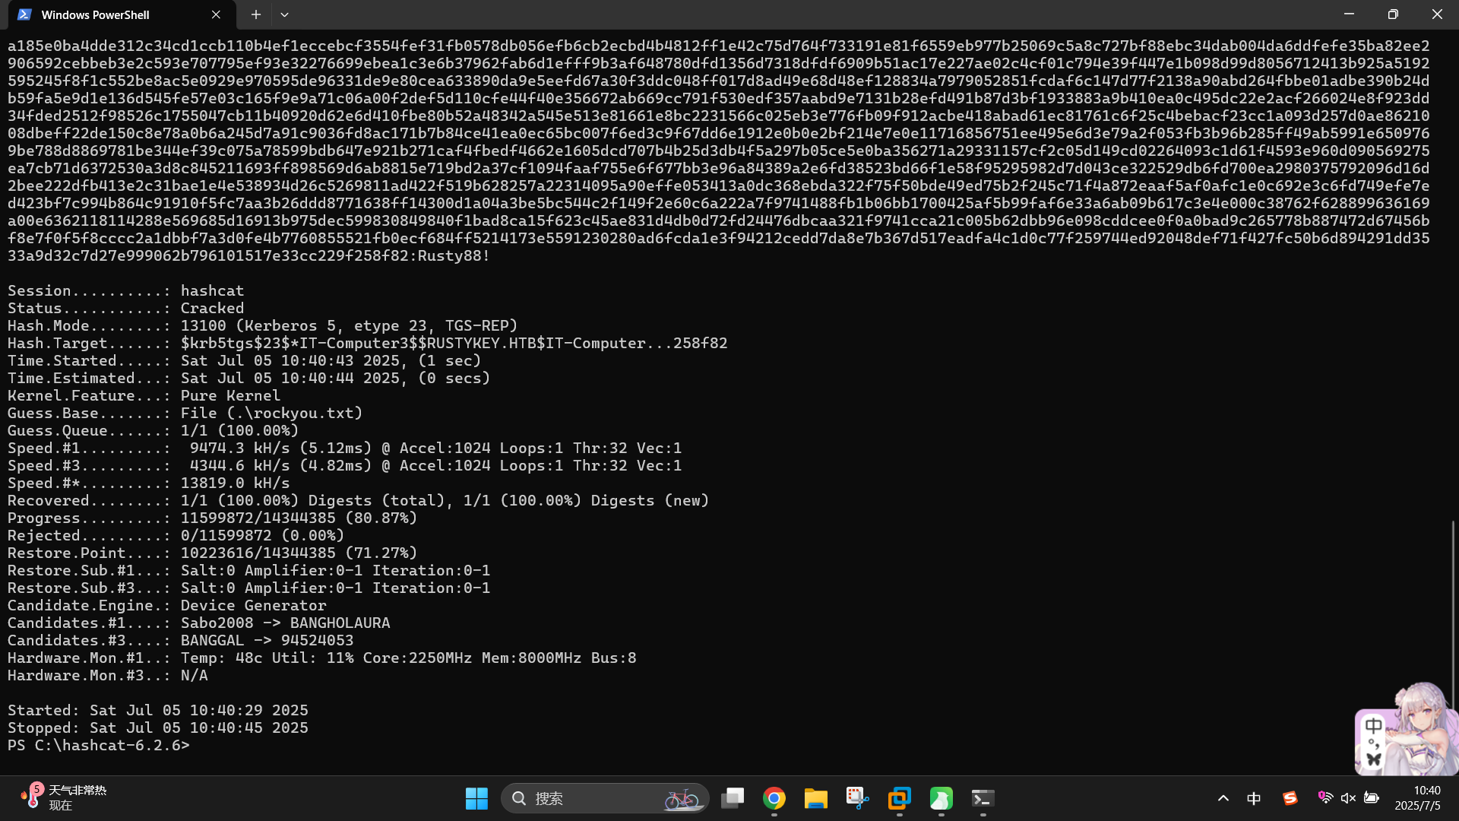Close the Windows PowerShell tab
This screenshot has width=1459, height=821.
coord(216,14)
